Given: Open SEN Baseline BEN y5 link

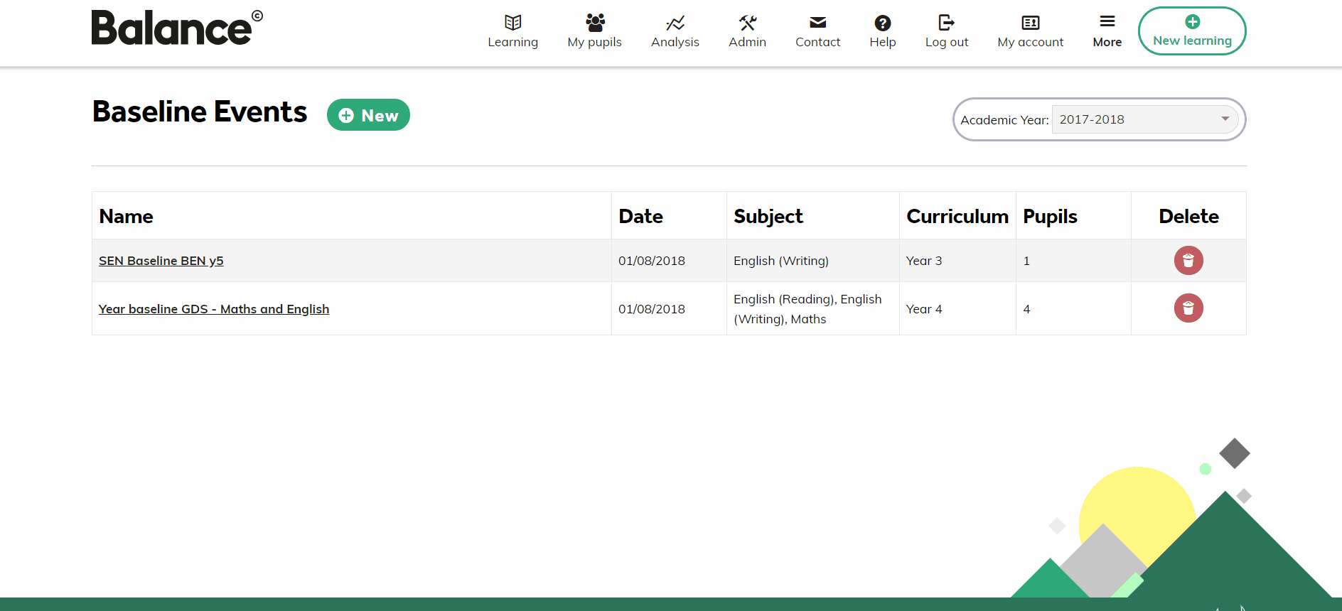Looking at the screenshot, I should [x=161, y=261].
